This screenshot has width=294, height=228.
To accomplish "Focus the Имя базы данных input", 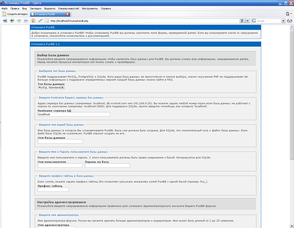I will click(60, 141).
